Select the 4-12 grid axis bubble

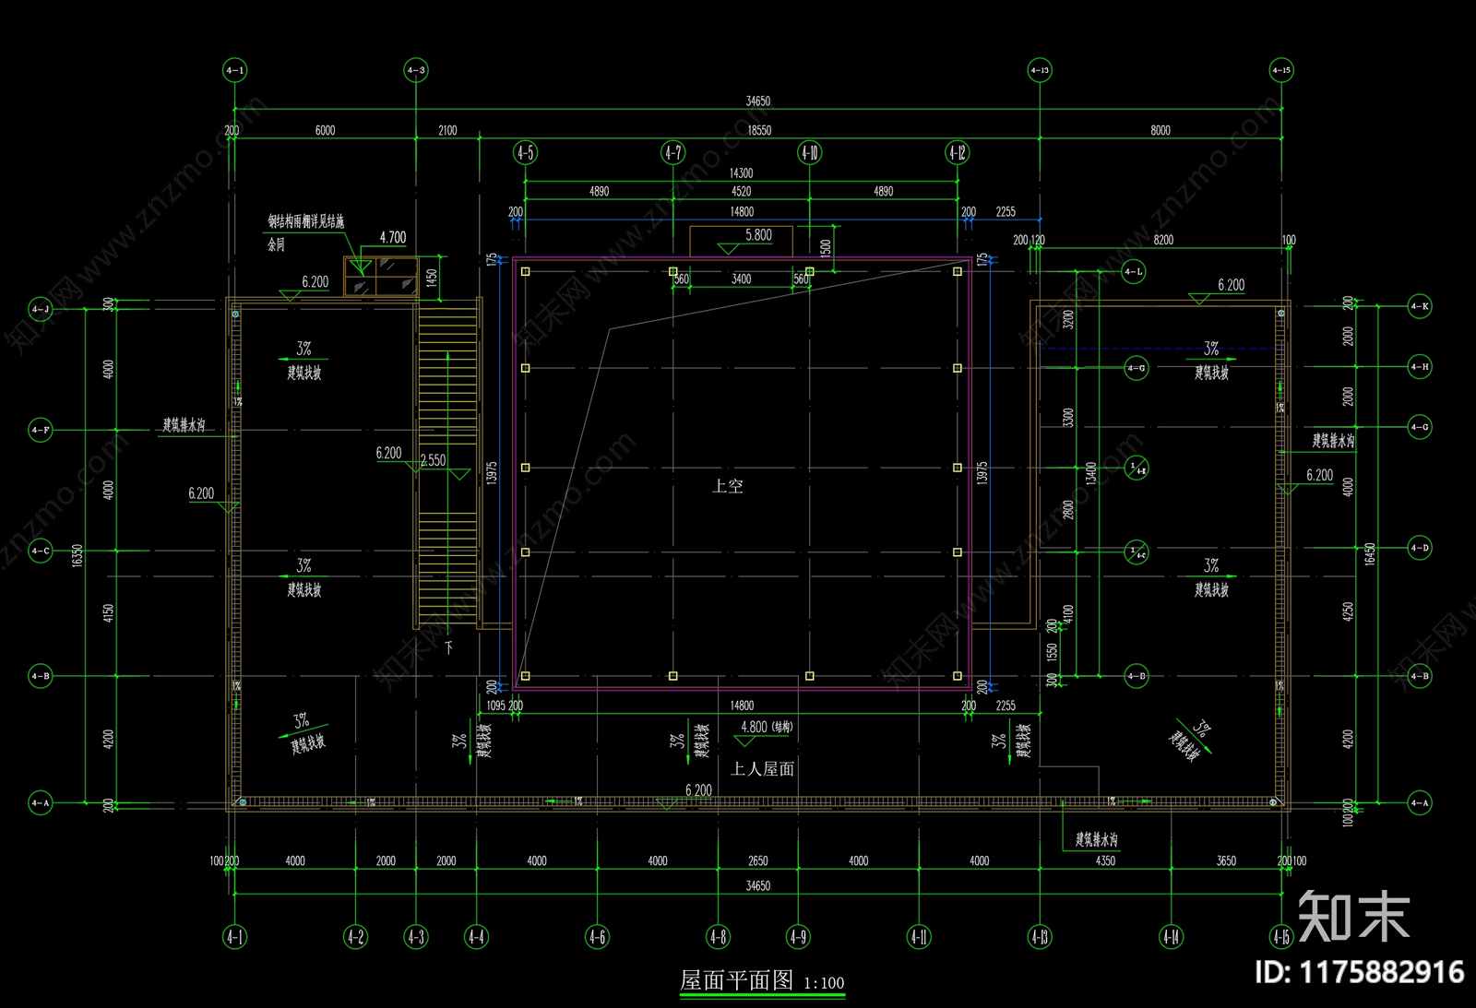click(x=958, y=153)
